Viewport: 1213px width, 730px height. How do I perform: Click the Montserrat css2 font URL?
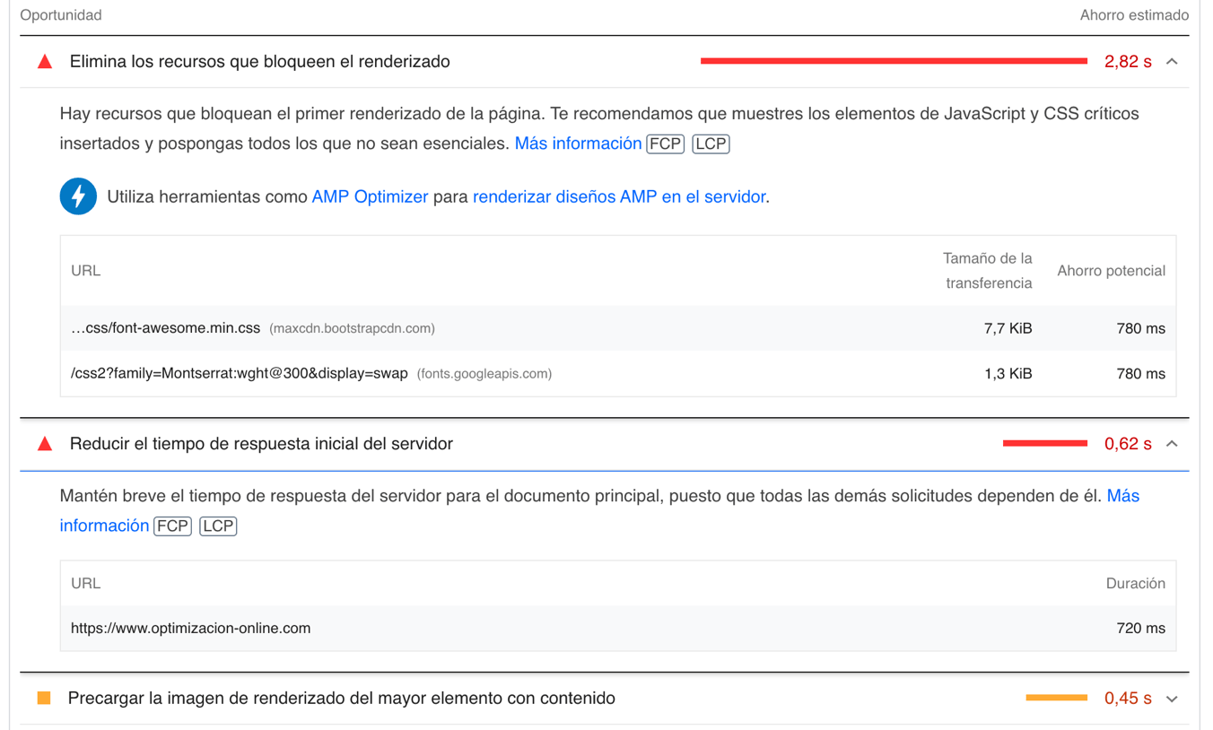[x=240, y=373]
